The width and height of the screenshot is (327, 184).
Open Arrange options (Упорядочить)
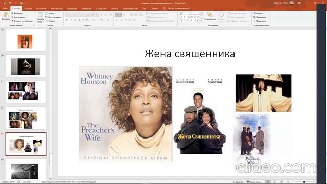[210, 17]
